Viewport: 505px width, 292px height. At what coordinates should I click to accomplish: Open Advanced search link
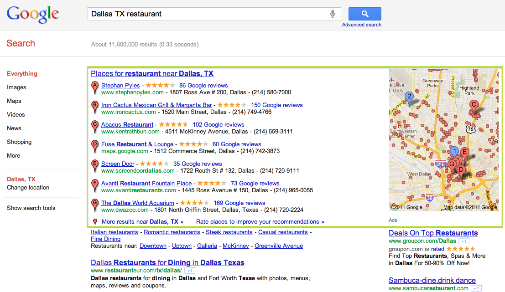coord(362,25)
